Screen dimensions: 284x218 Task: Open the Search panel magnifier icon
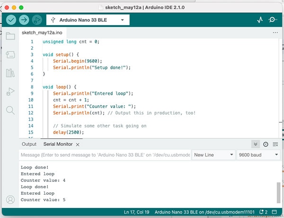(x=10, y=110)
